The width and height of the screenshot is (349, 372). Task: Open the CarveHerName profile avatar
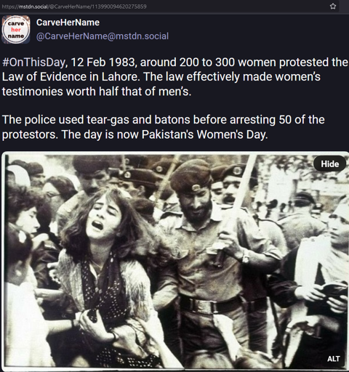tap(16, 30)
